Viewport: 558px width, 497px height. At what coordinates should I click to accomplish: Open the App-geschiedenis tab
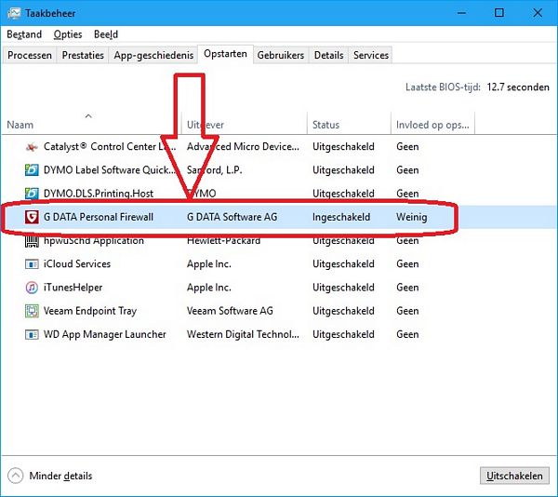(x=153, y=55)
